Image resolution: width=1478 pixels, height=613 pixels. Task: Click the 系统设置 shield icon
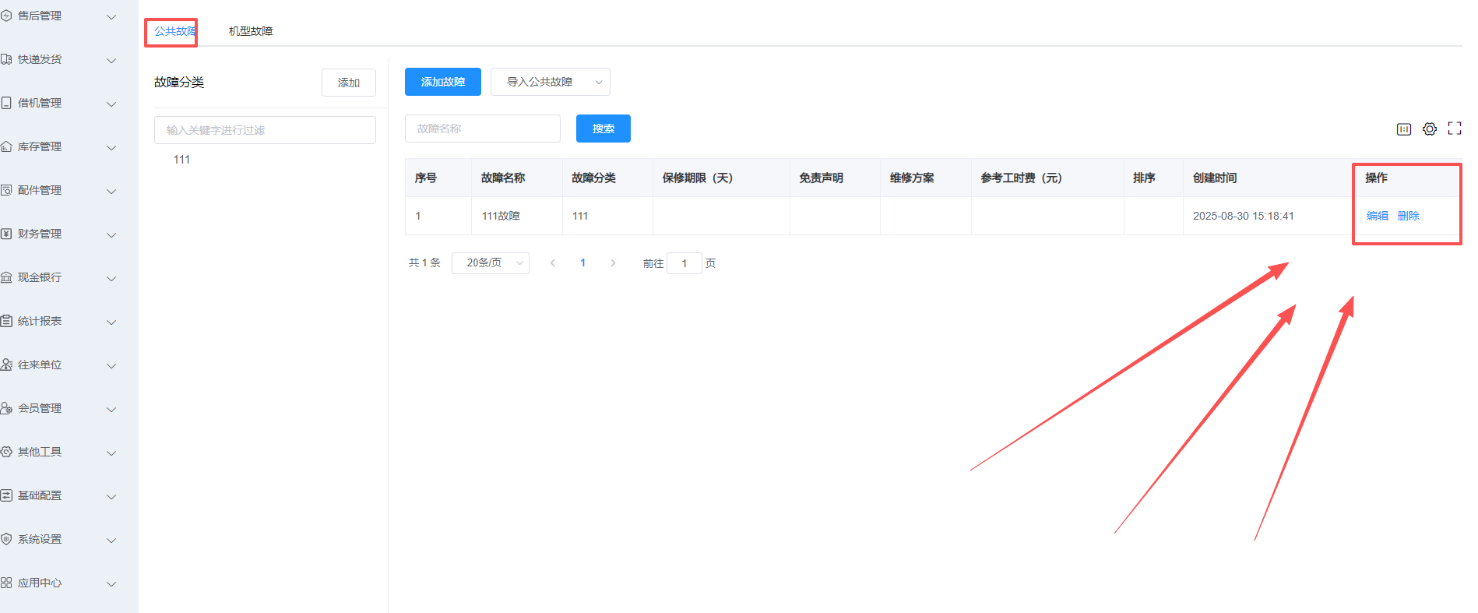[x=6, y=539]
